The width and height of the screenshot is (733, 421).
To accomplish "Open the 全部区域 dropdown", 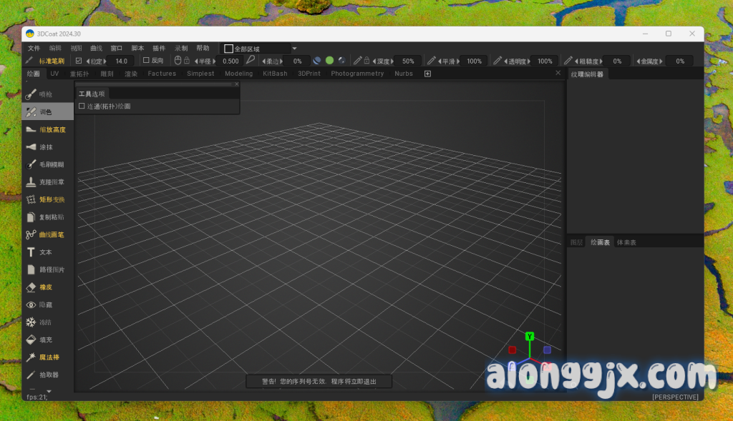I will point(294,49).
